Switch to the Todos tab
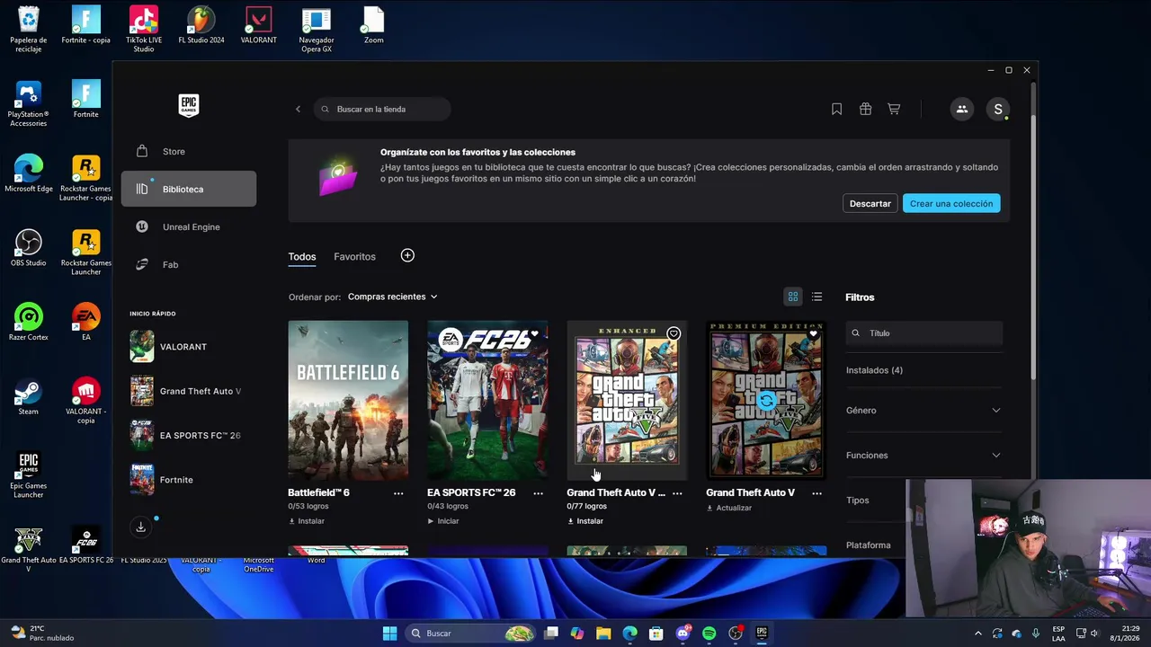 tap(302, 257)
